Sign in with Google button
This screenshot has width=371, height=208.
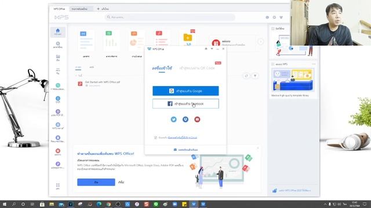tap(185, 91)
